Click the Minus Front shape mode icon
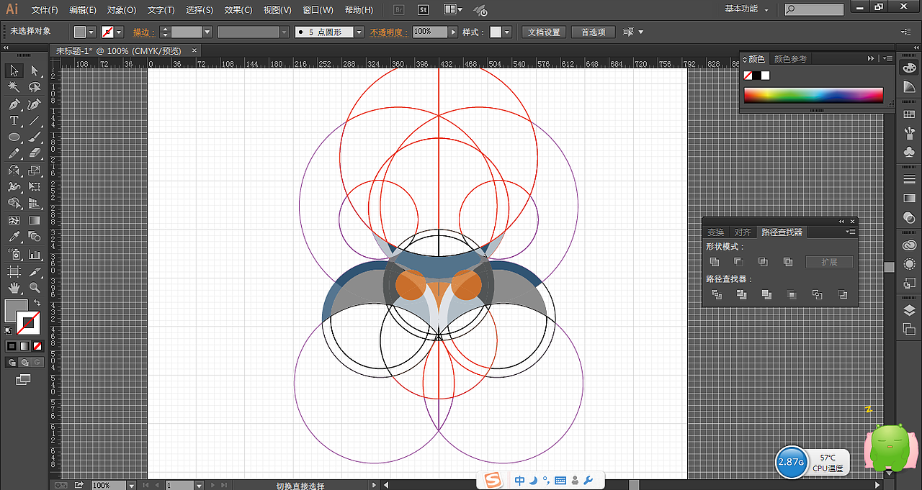Screen dimensions: 922x490 point(738,262)
